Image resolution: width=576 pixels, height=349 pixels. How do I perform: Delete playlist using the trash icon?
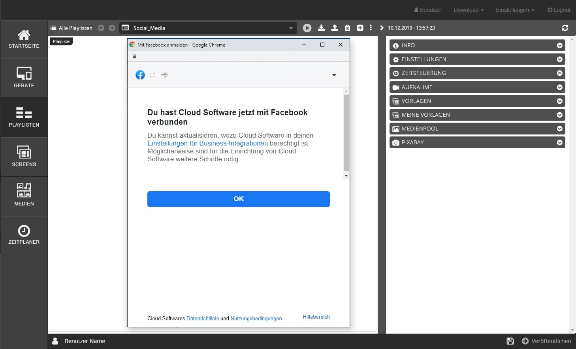coord(347,28)
